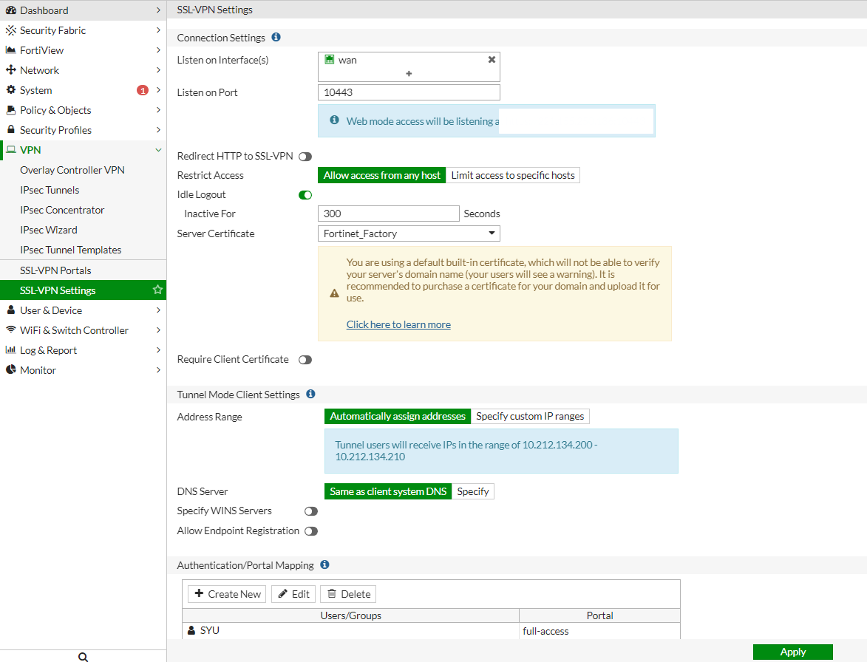
Task: Turn on Specify WINS Servers
Action: point(310,511)
